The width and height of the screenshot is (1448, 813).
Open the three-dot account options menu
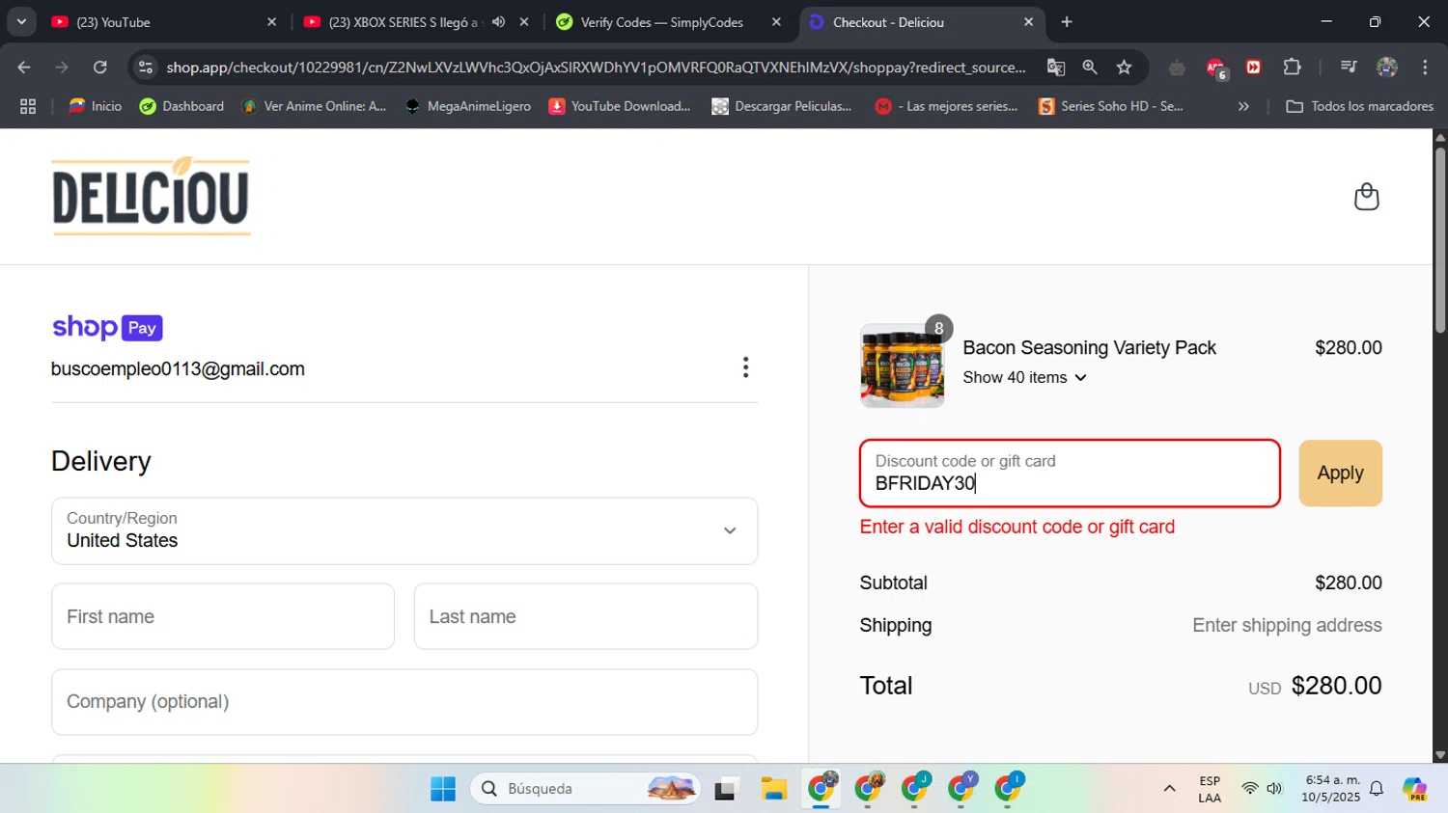click(x=745, y=367)
